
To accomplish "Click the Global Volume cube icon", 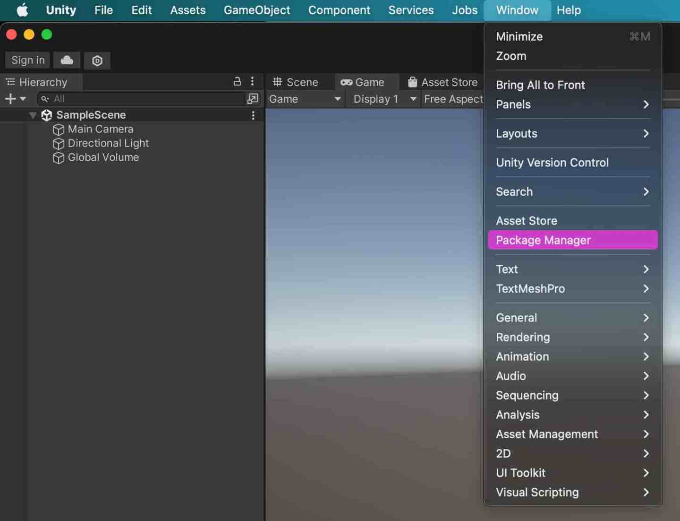I will [x=58, y=158].
